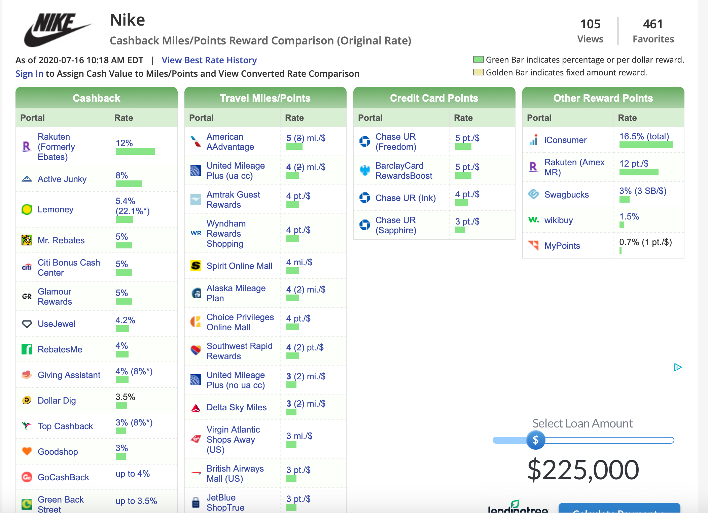
Task: Open the Active Junky portal link
Action: [62, 179]
